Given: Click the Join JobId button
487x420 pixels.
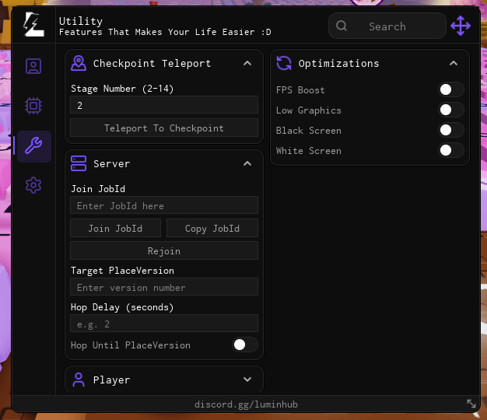Looking at the screenshot, I should (x=116, y=228).
